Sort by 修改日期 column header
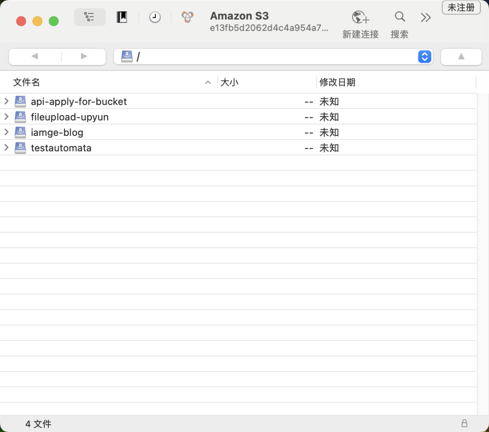Image resolution: width=489 pixels, height=432 pixels. tap(337, 82)
